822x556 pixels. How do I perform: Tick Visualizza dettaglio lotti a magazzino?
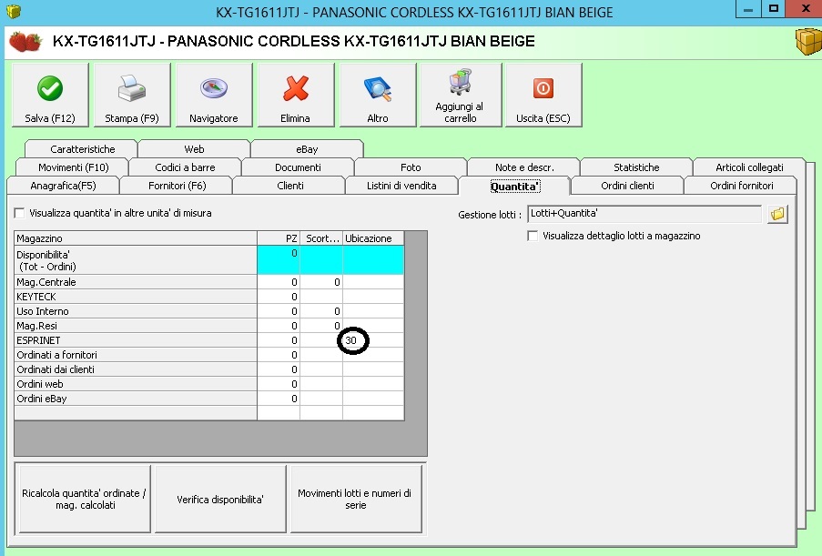[533, 236]
